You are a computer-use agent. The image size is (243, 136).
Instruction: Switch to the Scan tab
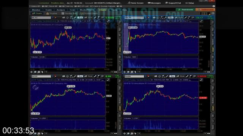73,10
